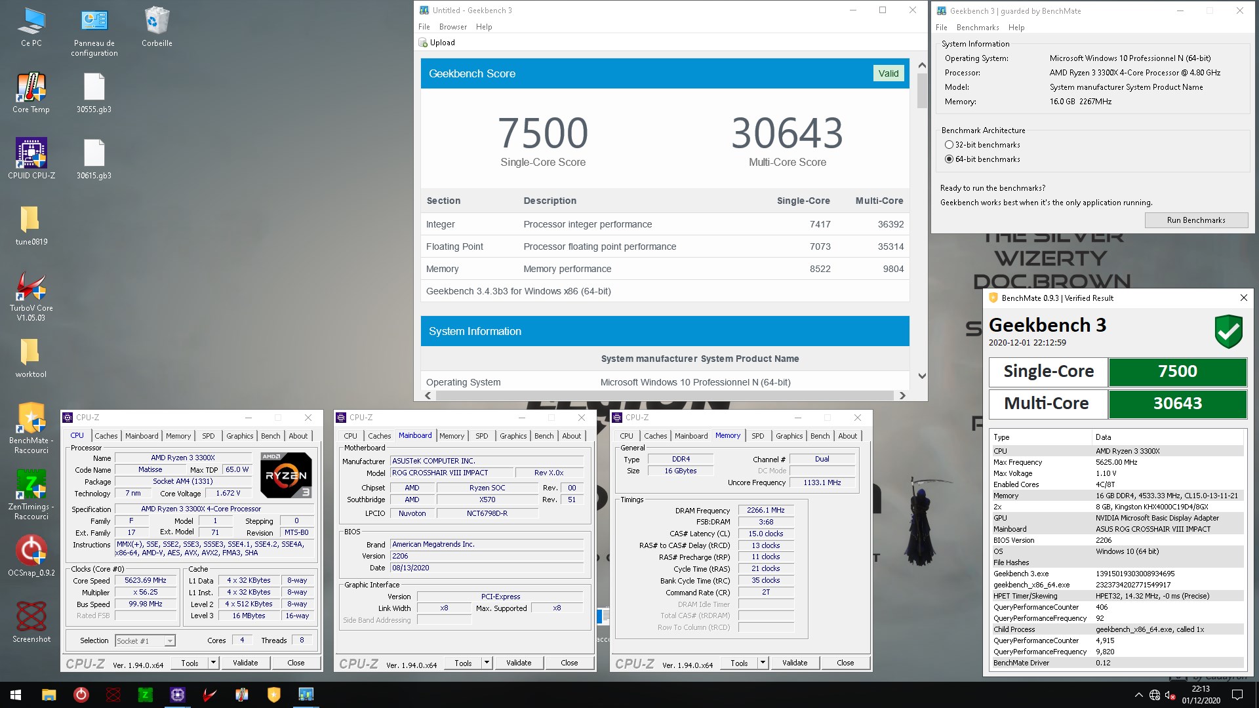
Task: Click the Run Benchmarks button
Action: (x=1196, y=220)
